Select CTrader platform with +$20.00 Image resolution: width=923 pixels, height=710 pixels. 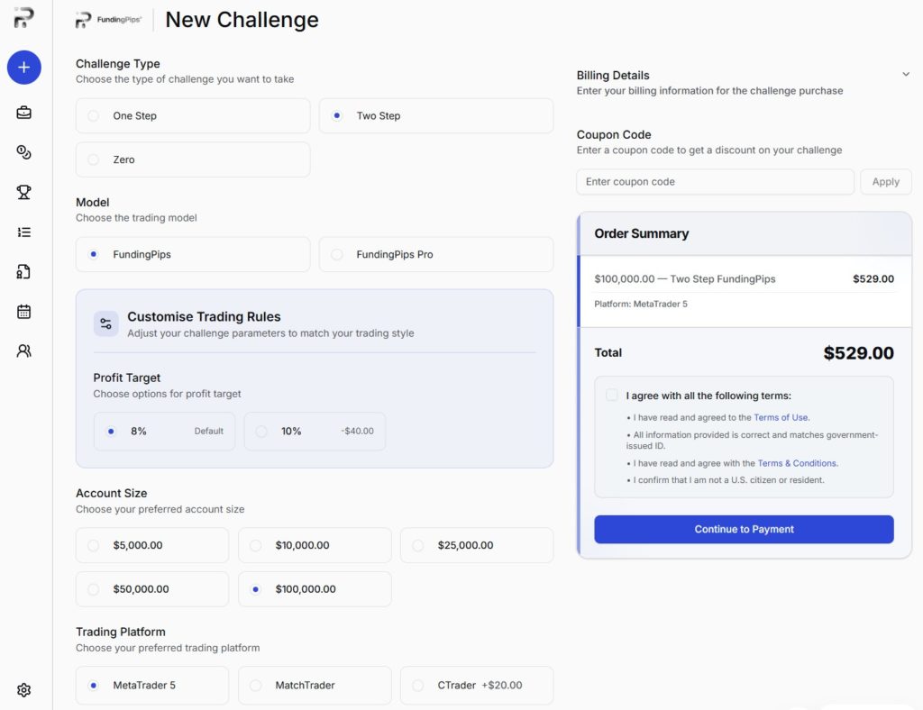click(477, 686)
